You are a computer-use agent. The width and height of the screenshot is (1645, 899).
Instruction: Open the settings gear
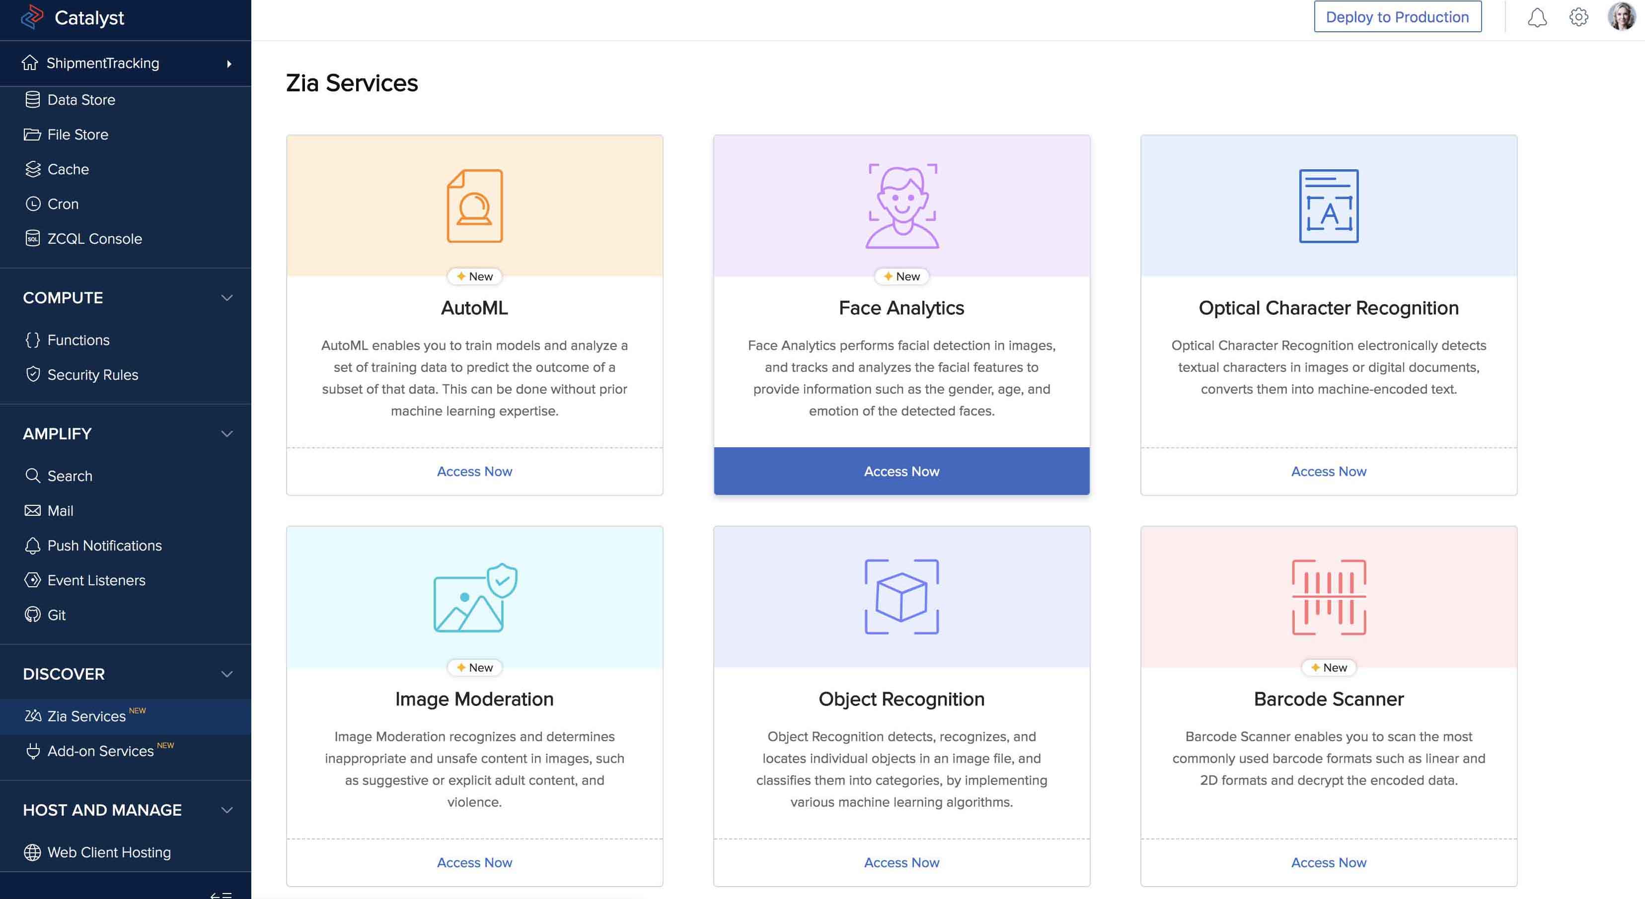point(1578,17)
